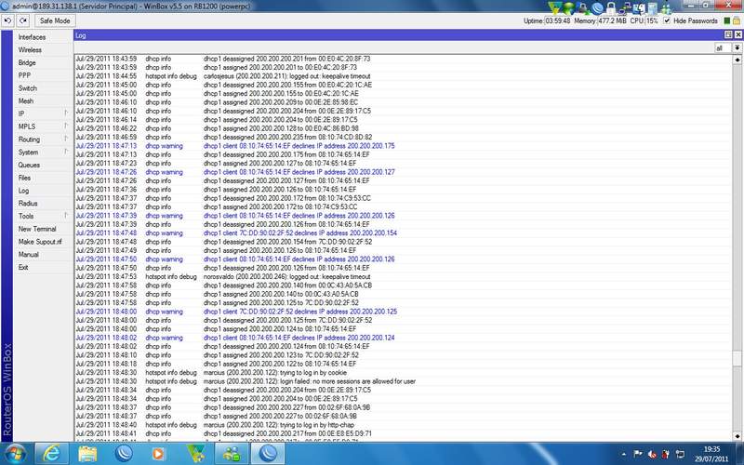Show hidden system tray icons
The width and height of the screenshot is (744, 465).
click(x=624, y=455)
